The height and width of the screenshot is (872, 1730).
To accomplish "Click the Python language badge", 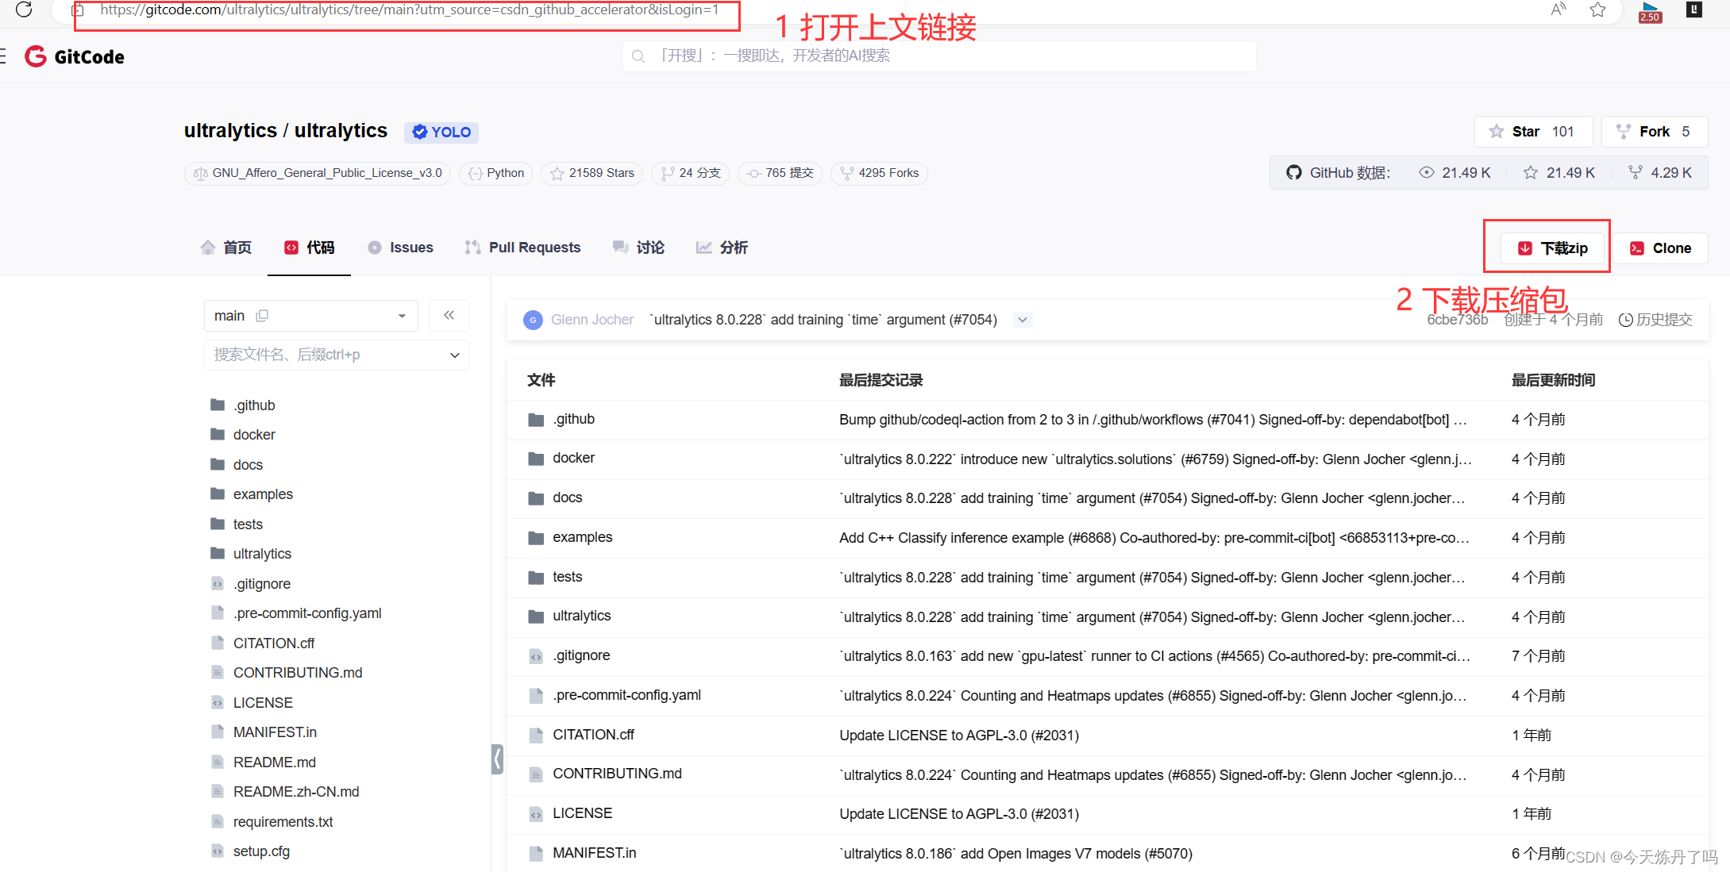I will [x=495, y=173].
